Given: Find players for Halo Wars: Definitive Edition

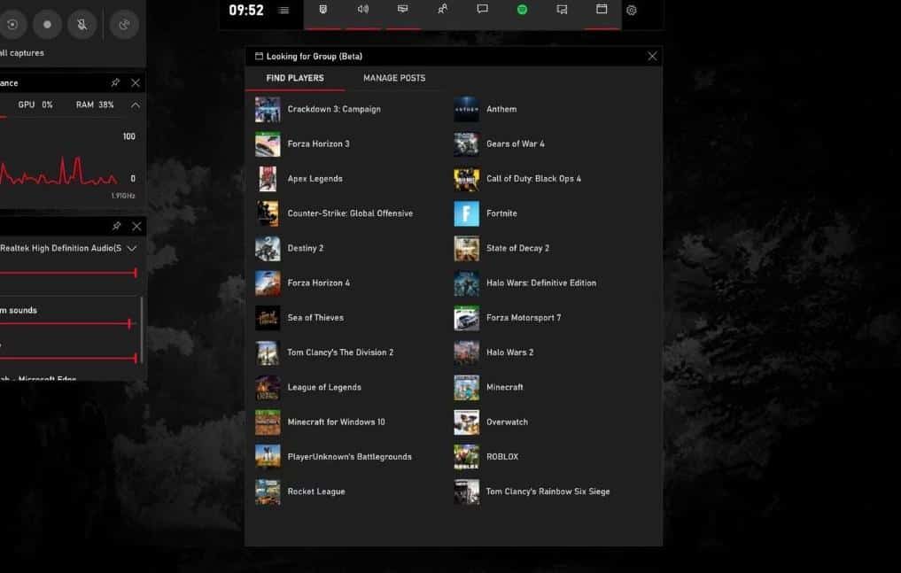Looking at the screenshot, I should (525, 283).
